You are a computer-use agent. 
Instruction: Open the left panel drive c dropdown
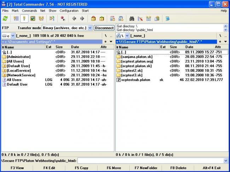(13, 36)
